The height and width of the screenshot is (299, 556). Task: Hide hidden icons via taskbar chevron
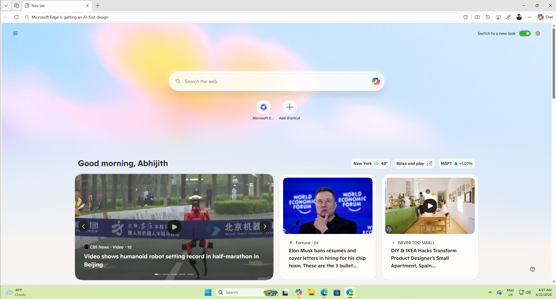(x=490, y=292)
